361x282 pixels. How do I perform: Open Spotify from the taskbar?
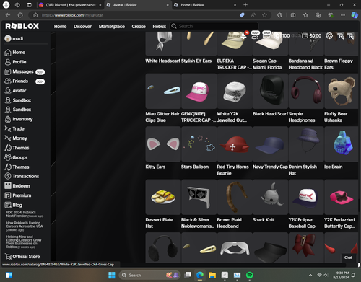249,275
